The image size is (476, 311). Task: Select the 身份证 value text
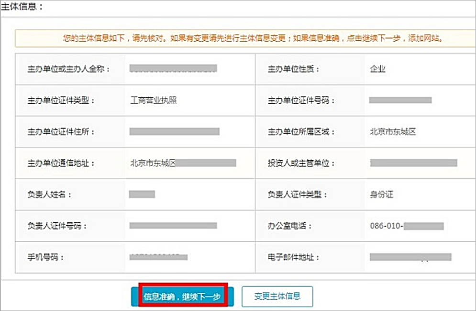coord(381,195)
